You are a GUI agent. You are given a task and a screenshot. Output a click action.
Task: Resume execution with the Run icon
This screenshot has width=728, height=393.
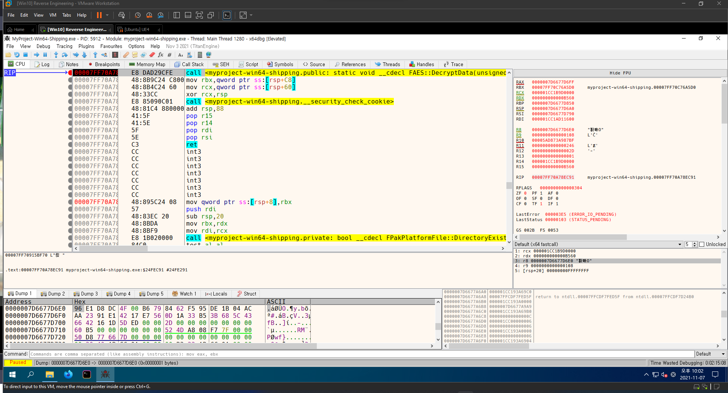(37, 55)
